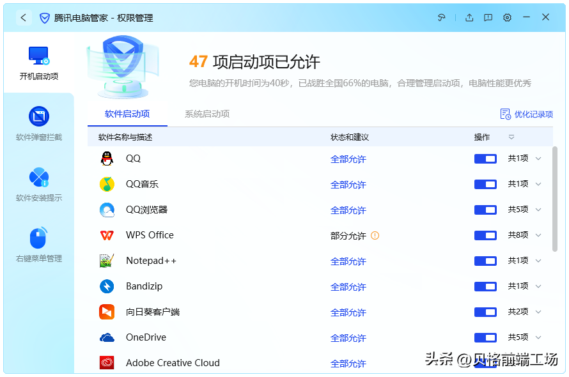Click the Notepad++ app icon

[x=107, y=261]
